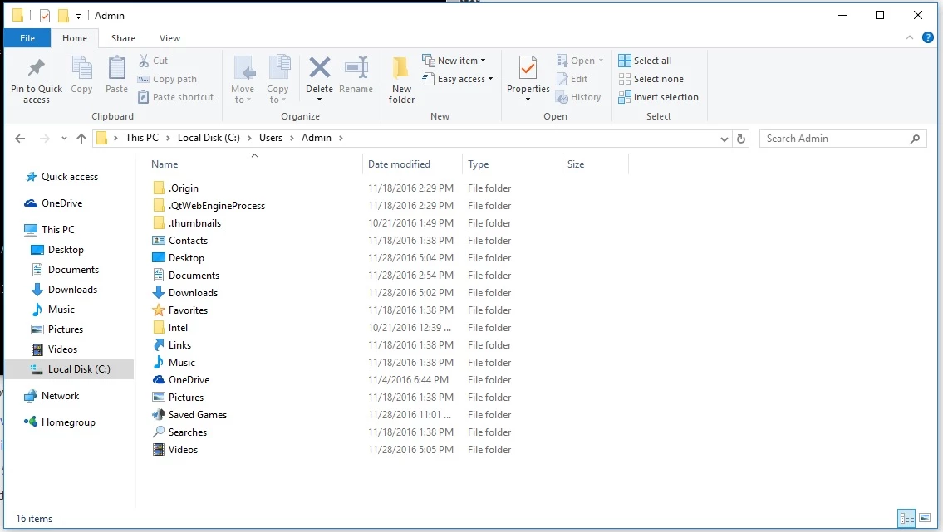Click Properties icon in title bar quick access

(45, 16)
